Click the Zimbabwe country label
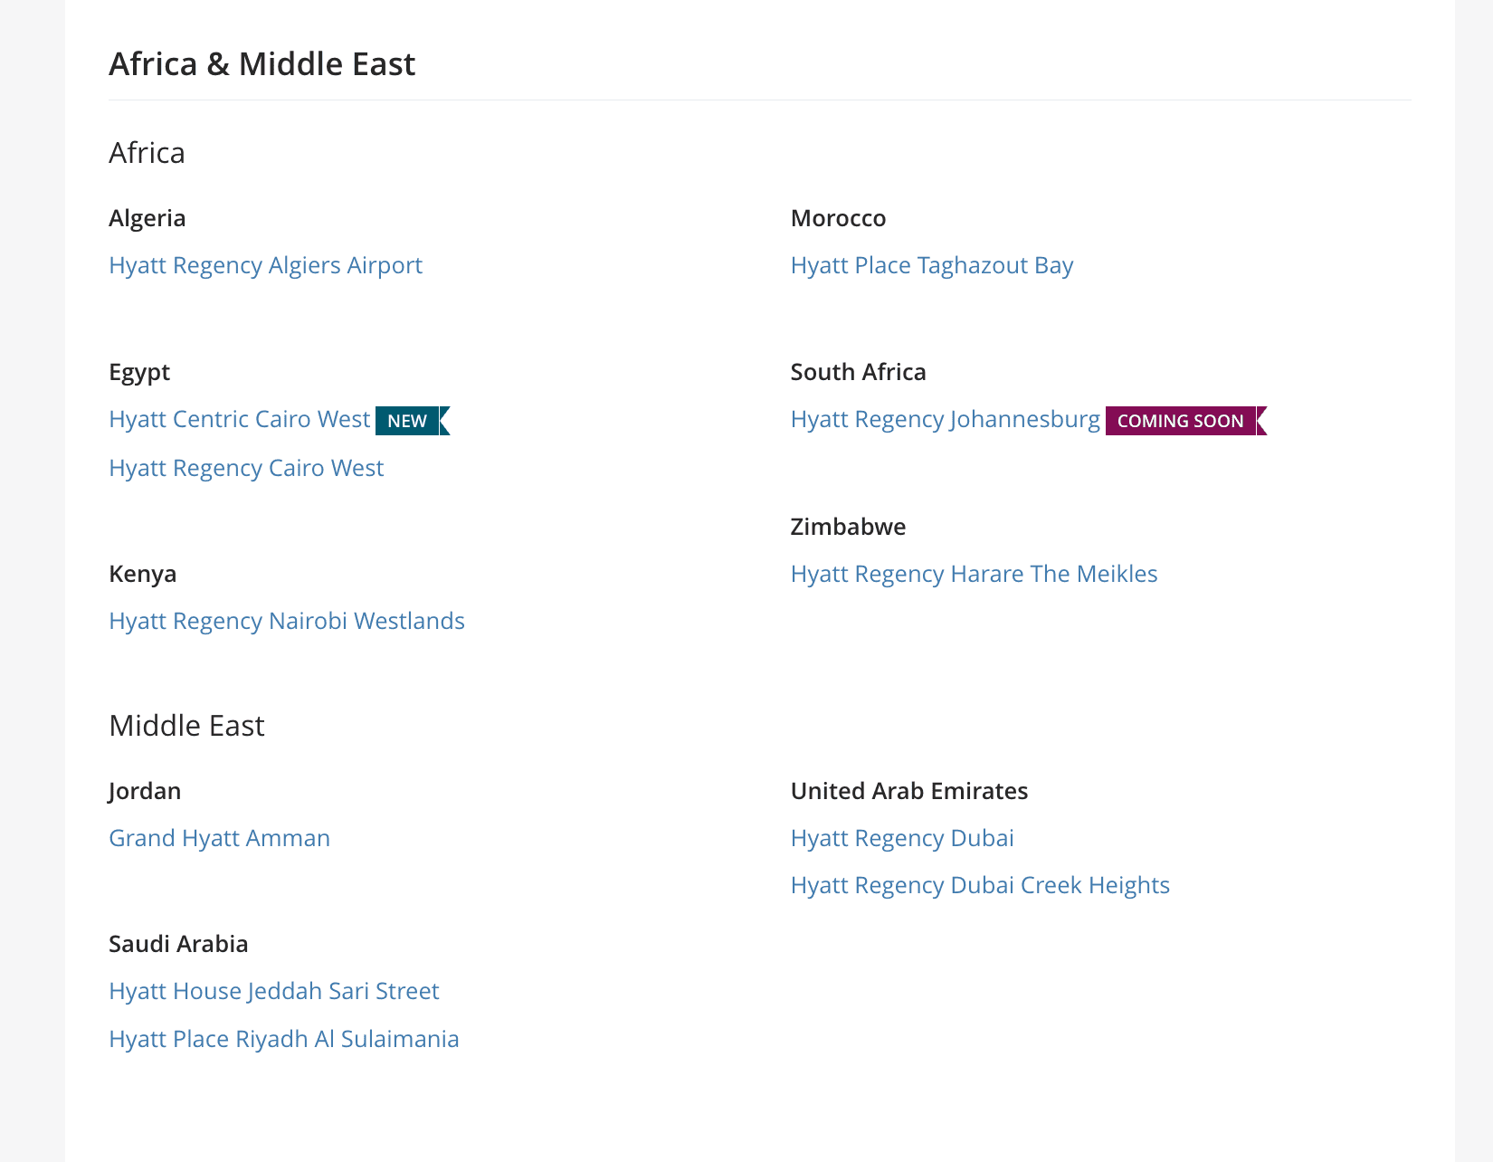Image resolution: width=1493 pixels, height=1162 pixels. (848, 527)
